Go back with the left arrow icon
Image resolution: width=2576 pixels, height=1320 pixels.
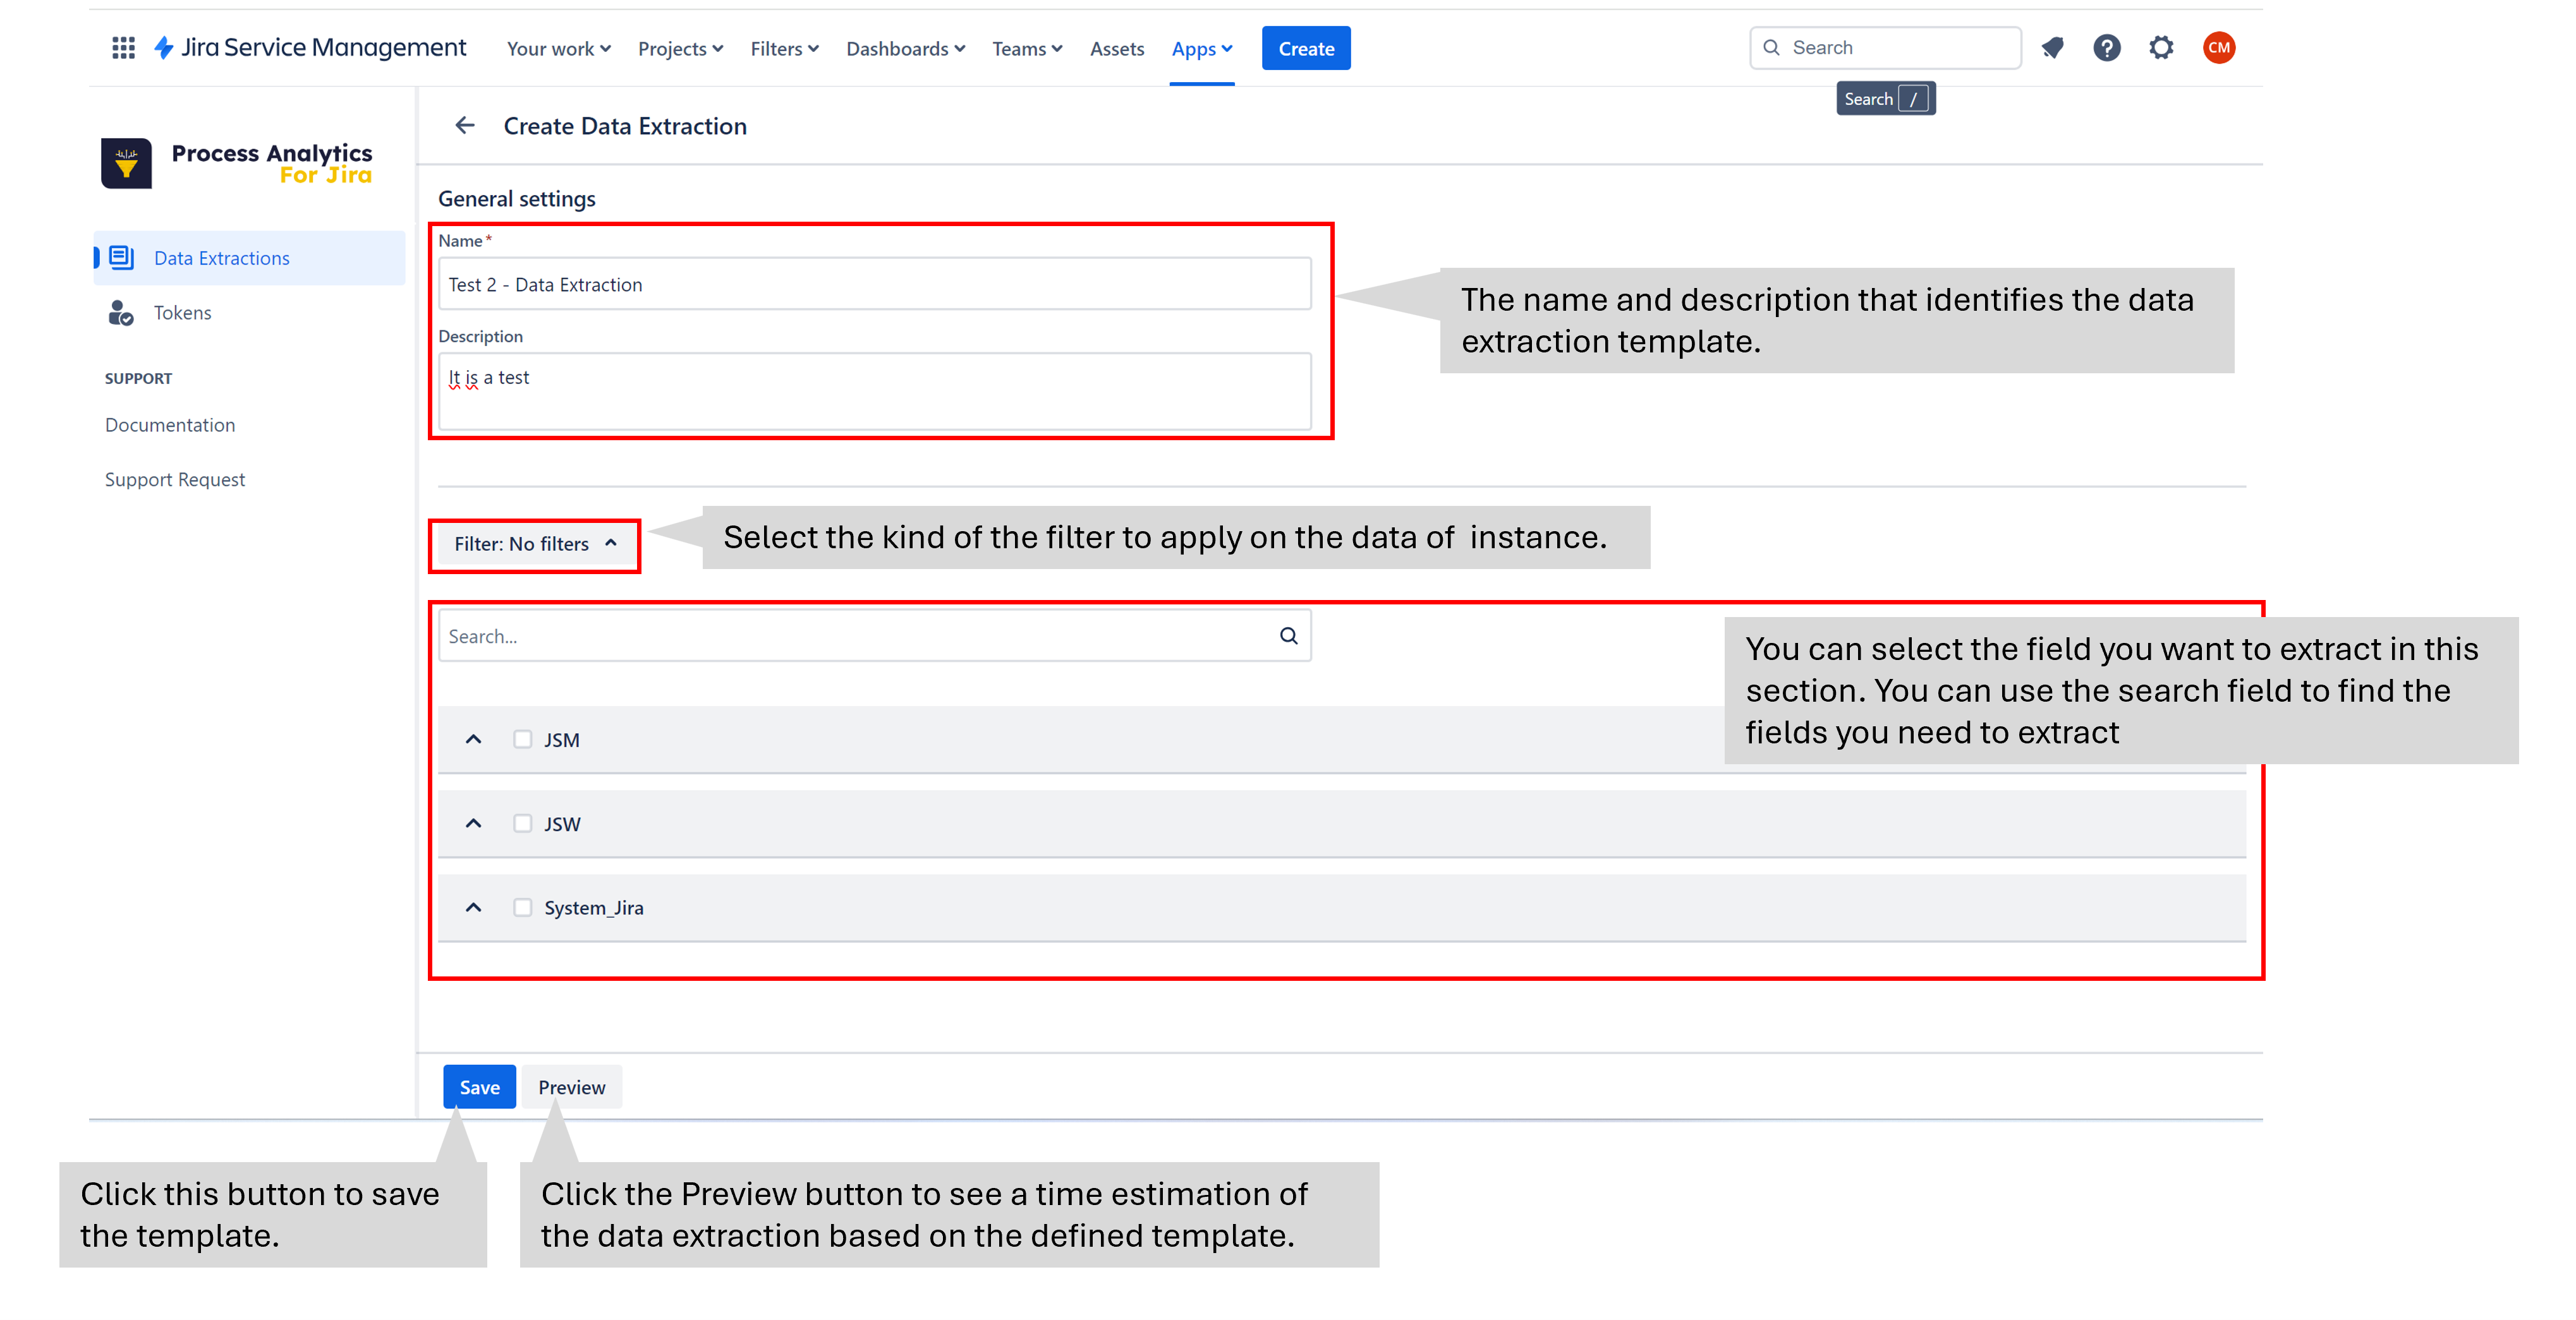point(465,125)
